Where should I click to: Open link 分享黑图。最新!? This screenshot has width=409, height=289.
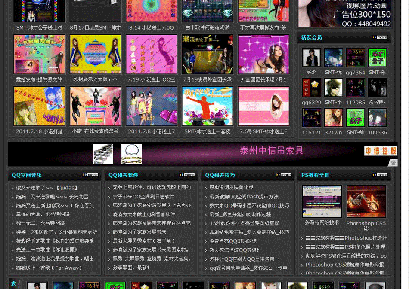131,268
